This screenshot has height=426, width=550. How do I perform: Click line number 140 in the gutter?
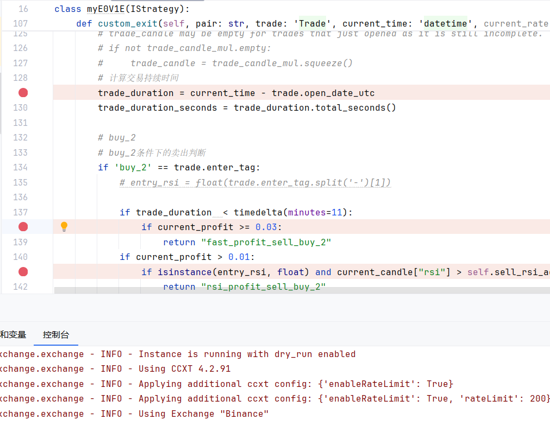coord(20,257)
